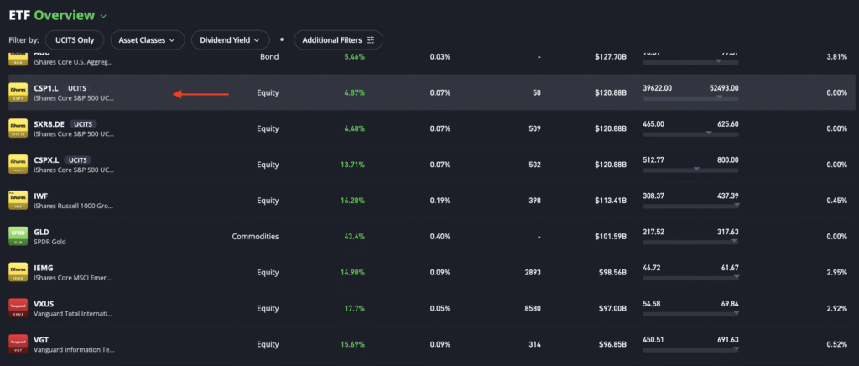Select 'Vanguard Total Internati...' fund name
Screen dimensions: 859x366
(x=74, y=314)
